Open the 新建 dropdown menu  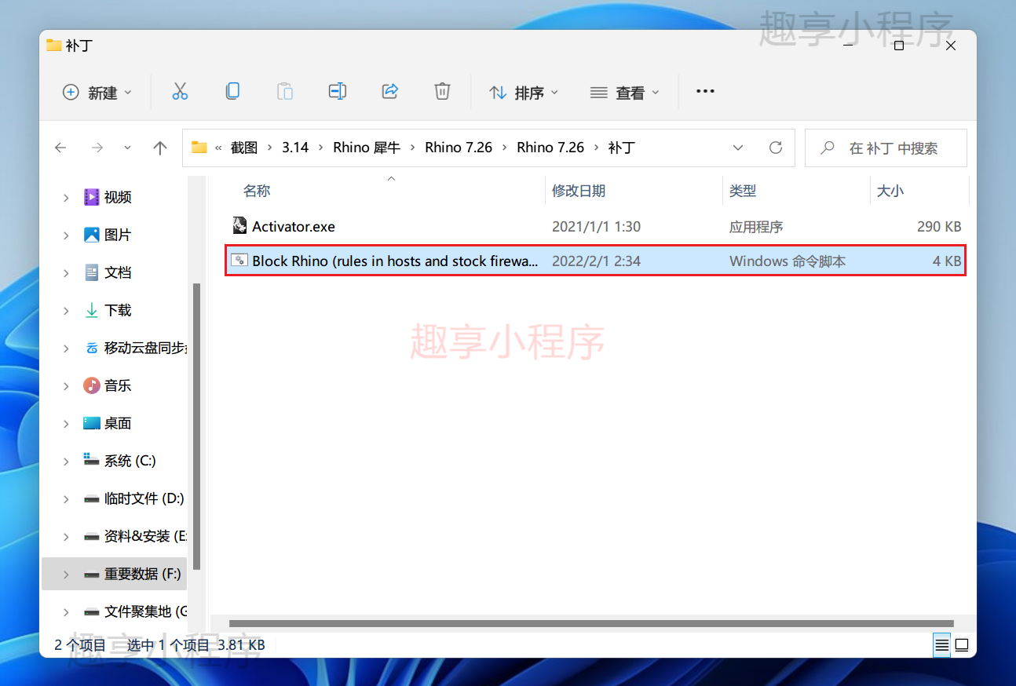(x=97, y=92)
